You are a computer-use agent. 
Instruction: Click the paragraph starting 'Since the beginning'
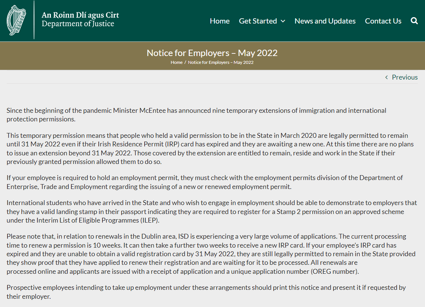click(196, 115)
